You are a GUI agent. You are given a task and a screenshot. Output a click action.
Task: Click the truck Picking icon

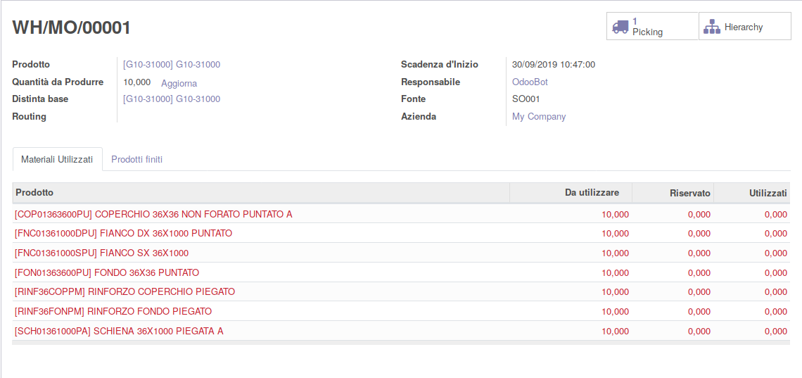tap(620, 27)
